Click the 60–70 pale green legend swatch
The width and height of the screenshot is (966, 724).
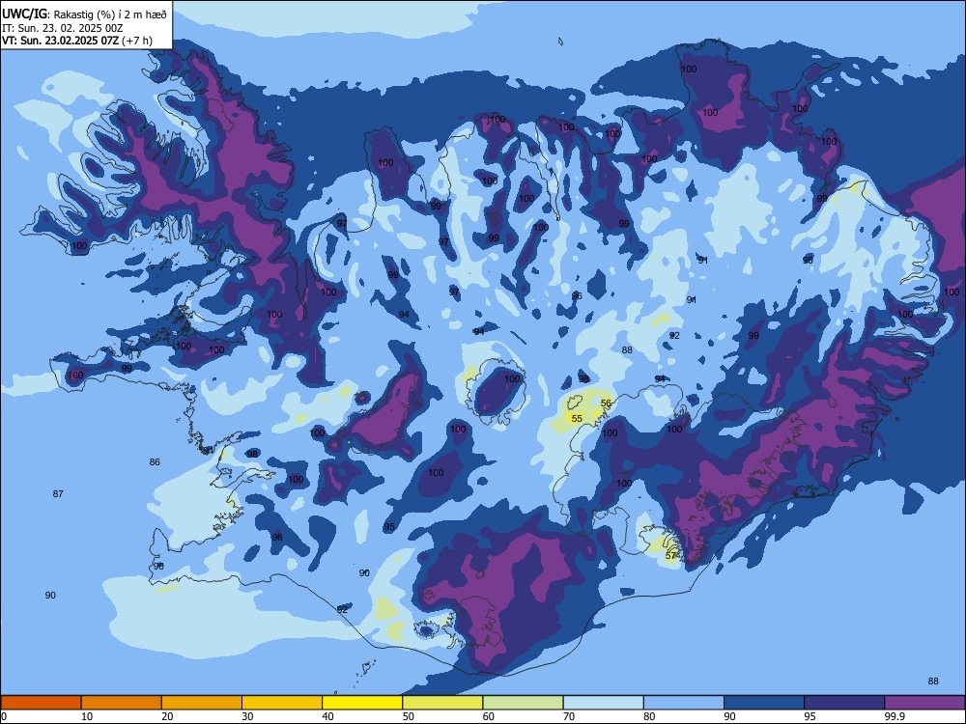click(523, 703)
